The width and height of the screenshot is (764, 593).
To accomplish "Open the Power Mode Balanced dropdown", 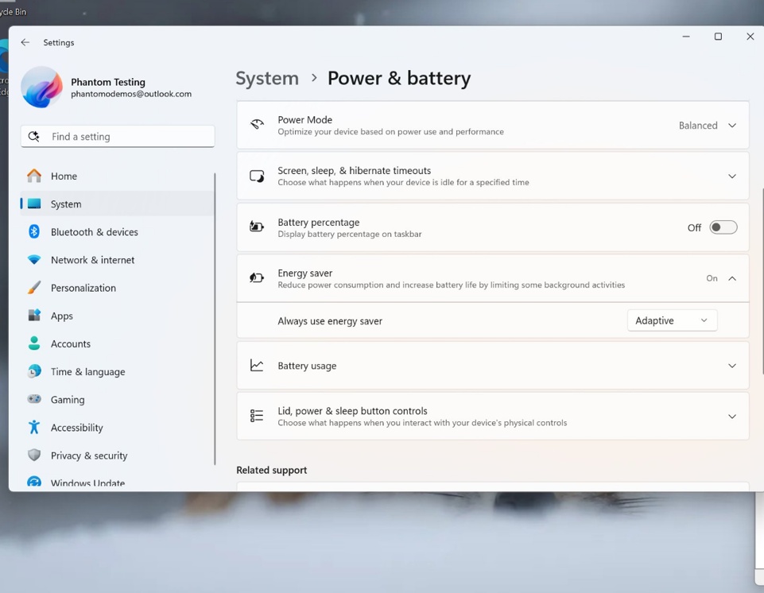I will click(x=707, y=126).
